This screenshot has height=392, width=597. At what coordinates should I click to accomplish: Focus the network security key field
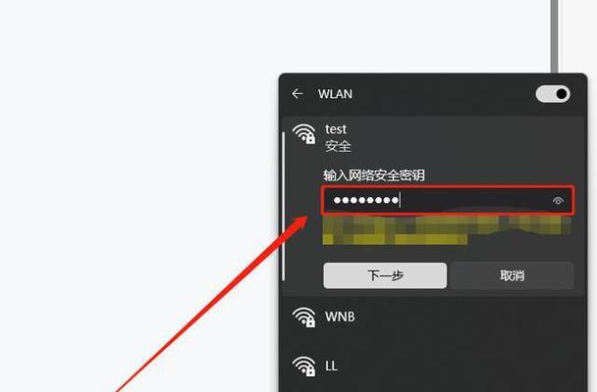(448, 200)
